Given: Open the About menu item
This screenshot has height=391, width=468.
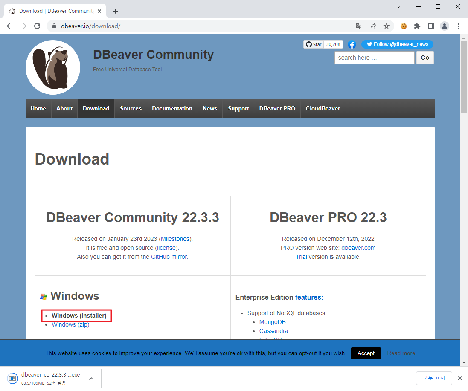Looking at the screenshot, I should (x=64, y=109).
